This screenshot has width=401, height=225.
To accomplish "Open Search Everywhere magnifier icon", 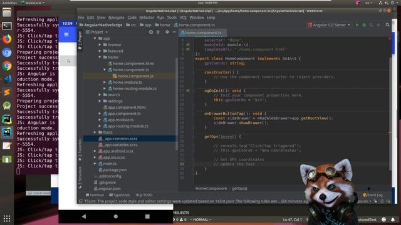I will tap(387, 25).
